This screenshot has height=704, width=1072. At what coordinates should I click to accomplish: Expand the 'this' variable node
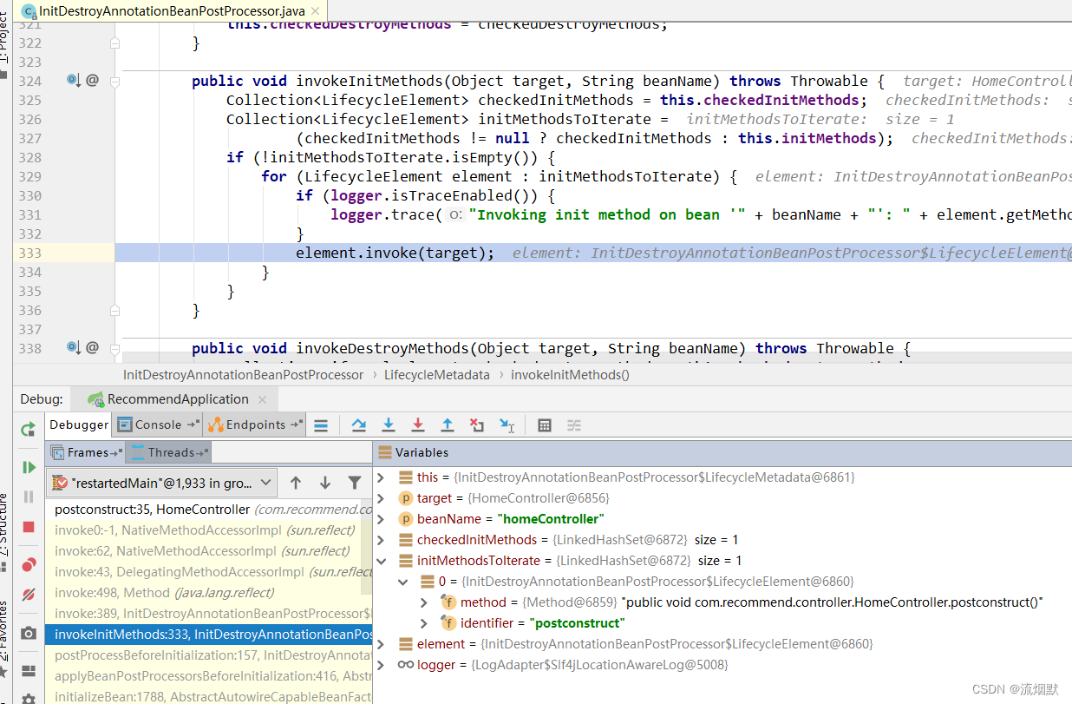[x=382, y=477]
